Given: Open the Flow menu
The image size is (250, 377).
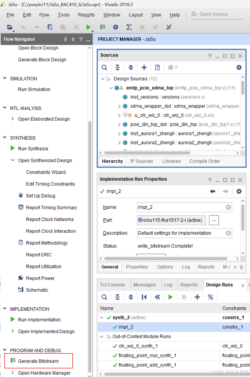Looking at the screenshot, I should tap(44, 15).
